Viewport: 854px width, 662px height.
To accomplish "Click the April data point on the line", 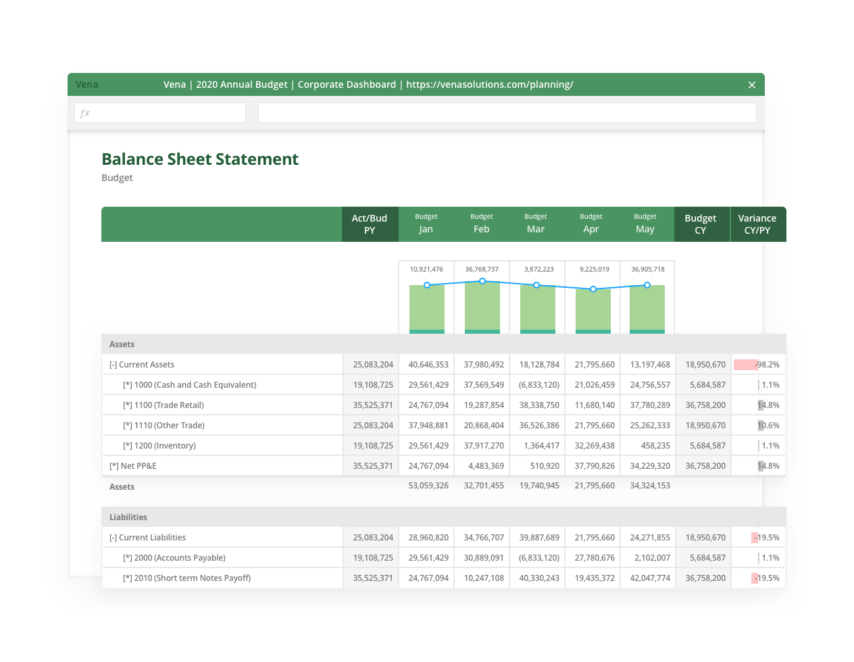I will (x=592, y=289).
